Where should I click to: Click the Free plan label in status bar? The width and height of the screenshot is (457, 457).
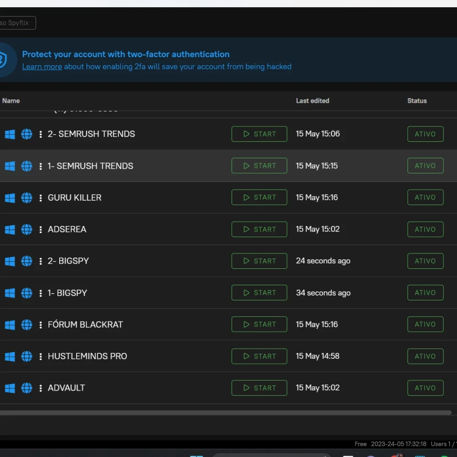pyautogui.click(x=361, y=444)
